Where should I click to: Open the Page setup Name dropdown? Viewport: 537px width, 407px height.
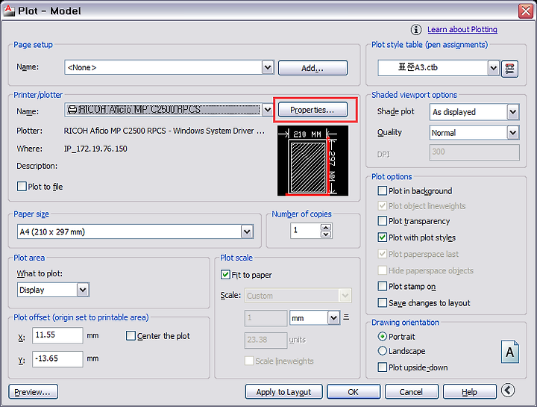click(x=268, y=67)
